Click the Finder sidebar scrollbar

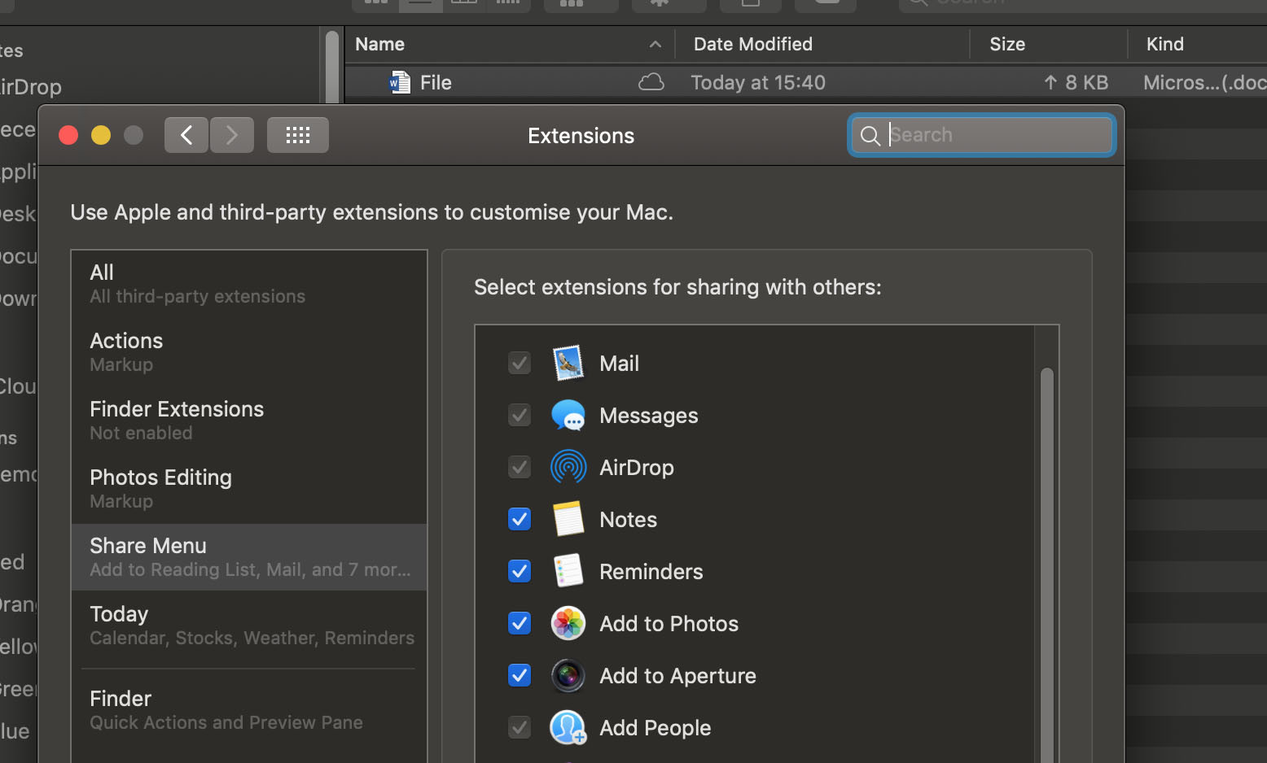click(x=331, y=67)
